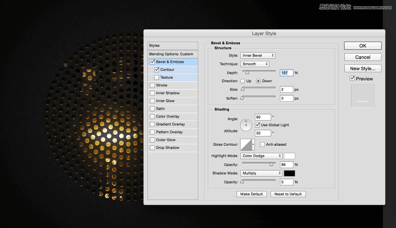This screenshot has height=228, width=396.
Task: Expand the Highlight Mode Color Dodge dropdown
Action: 261,156
